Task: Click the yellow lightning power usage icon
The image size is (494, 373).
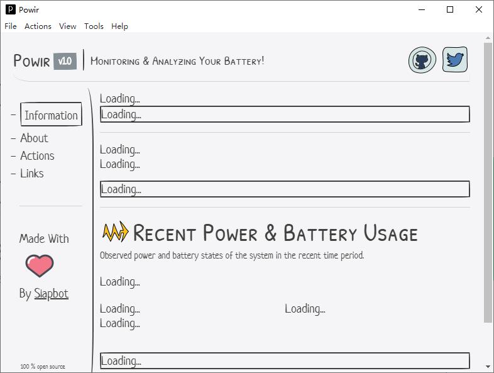Action: coord(115,232)
